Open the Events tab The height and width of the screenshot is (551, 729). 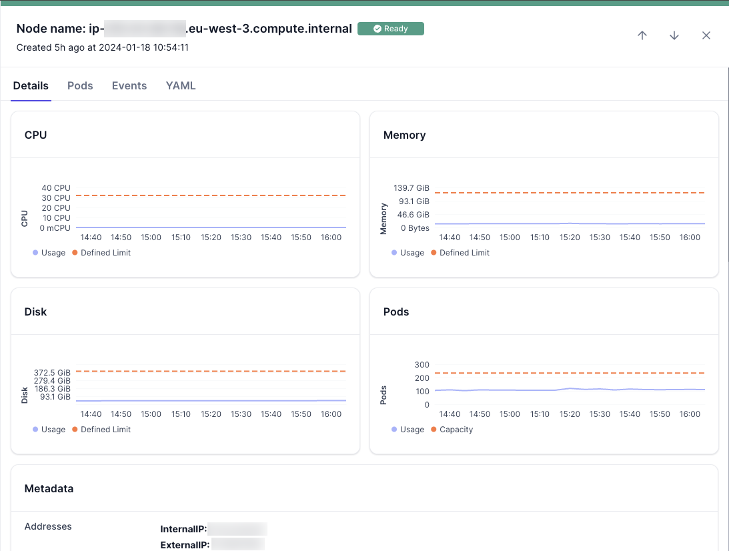point(129,86)
